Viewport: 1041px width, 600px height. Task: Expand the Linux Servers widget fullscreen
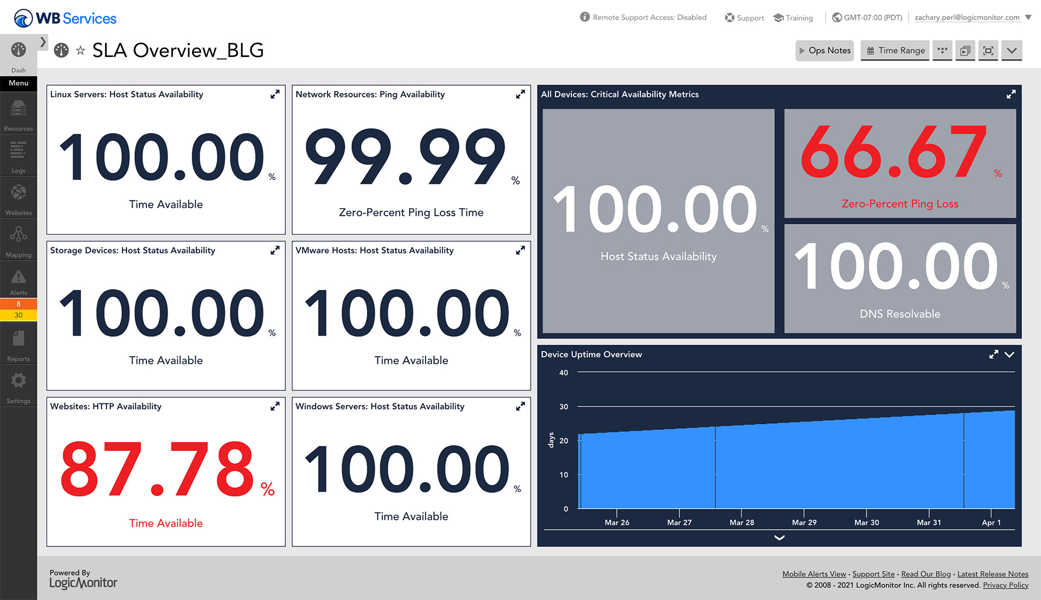coord(274,94)
